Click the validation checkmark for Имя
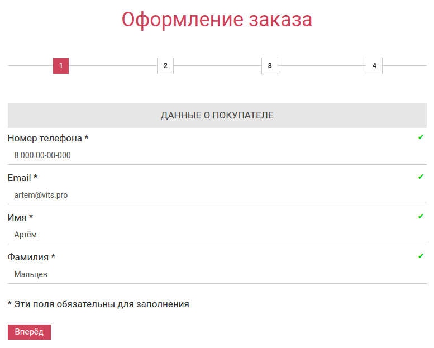Screen dimensions: 434x348 pos(421,217)
